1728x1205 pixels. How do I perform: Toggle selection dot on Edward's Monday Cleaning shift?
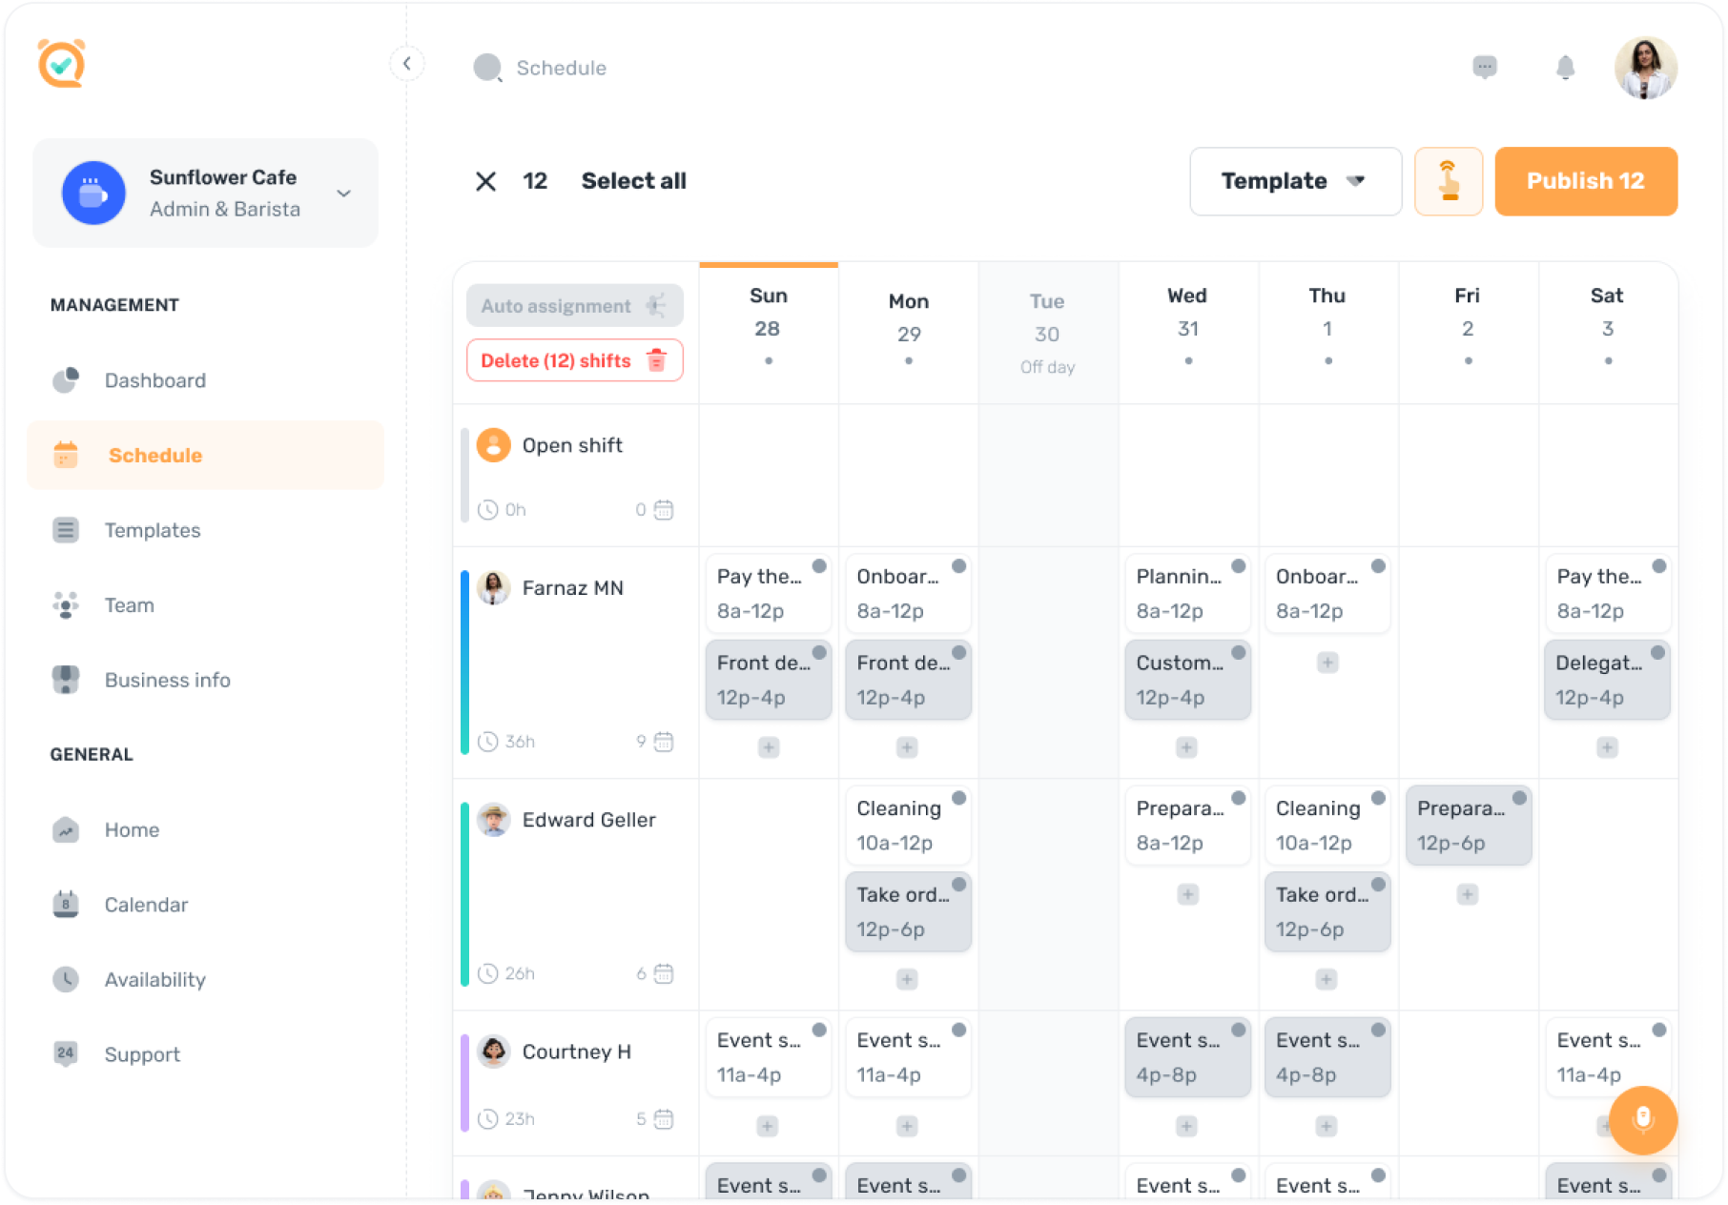click(x=958, y=798)
